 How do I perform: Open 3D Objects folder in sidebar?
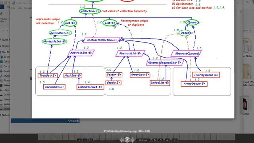click(x=5, y=57)
